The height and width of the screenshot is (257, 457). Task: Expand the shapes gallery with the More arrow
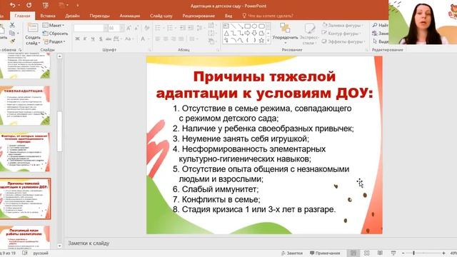(x=268, y=41)
